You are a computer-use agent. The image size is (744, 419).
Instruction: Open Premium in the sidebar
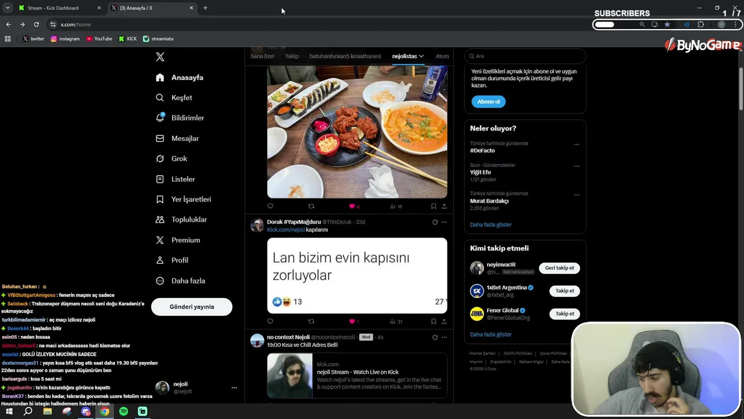point(178,240)
